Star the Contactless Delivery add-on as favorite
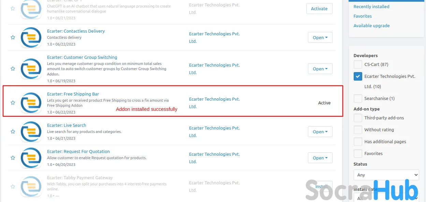 point(13,37)
